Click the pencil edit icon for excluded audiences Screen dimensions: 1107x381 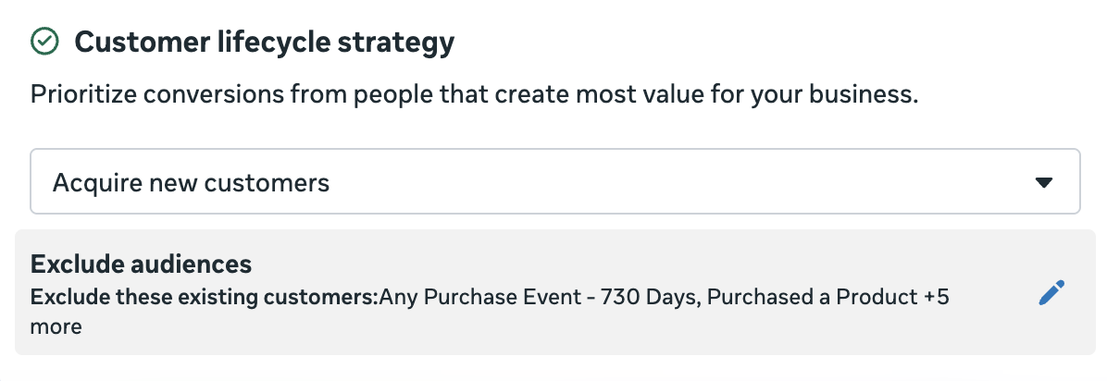pyautogui.click(x=1051, y=293)
